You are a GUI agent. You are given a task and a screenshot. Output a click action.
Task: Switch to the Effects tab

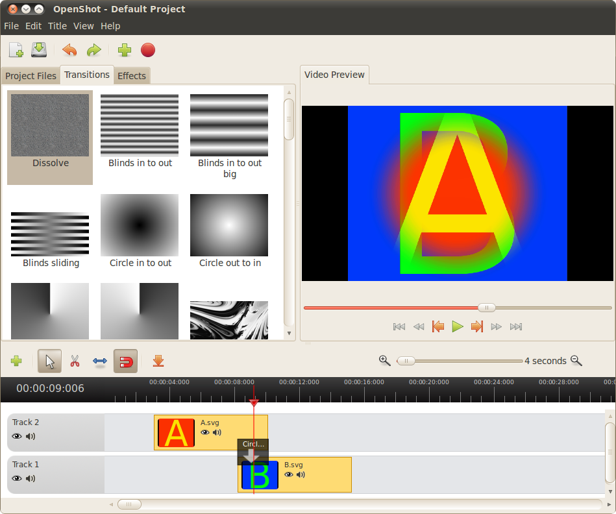click(x=132, y=76)
